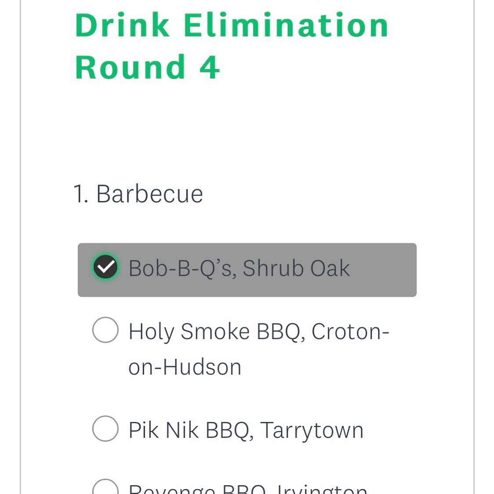This screenshot has height=494, width=494.
Task: Uncheck the selected Bob-B-Q's radio button
Action: (105, 267)
